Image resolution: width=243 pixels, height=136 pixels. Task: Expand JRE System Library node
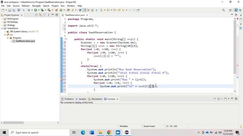tap(5, 32)
